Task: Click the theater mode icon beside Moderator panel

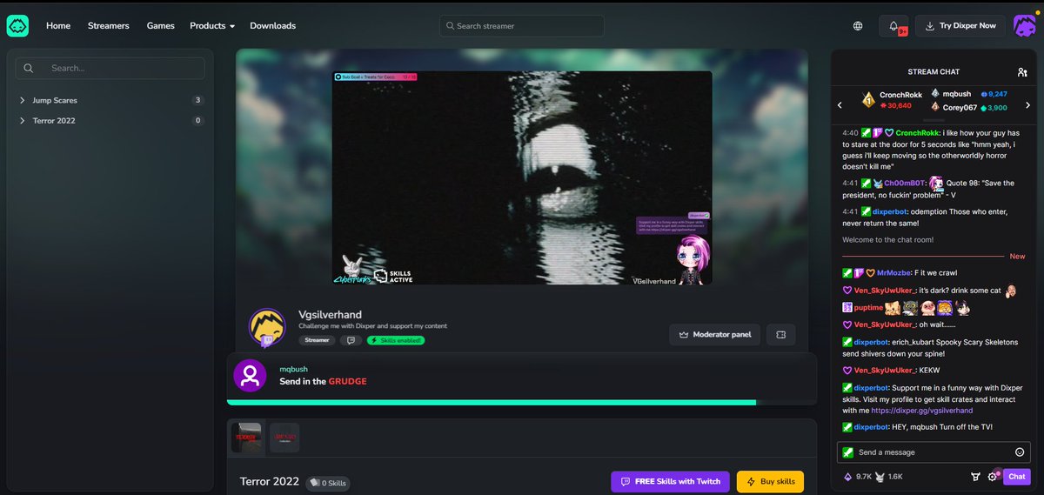Action: [780, 334]
